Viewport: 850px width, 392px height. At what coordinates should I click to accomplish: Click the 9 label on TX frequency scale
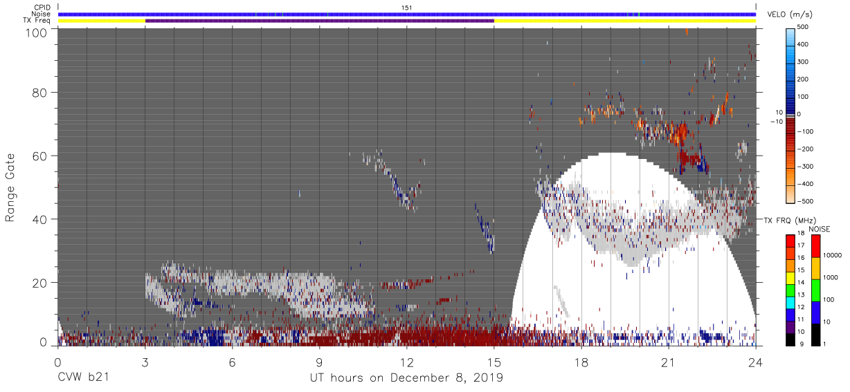pyautogui.click(x=800, y=344)
